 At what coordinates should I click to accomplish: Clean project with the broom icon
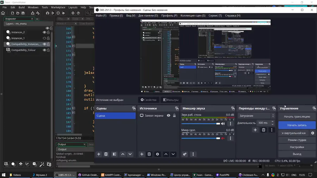coord(63,13)
